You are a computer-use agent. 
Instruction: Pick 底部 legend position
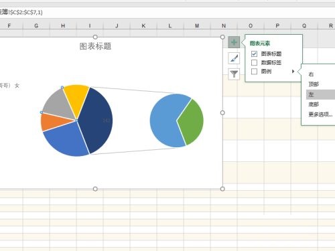[x=314, y=104]
